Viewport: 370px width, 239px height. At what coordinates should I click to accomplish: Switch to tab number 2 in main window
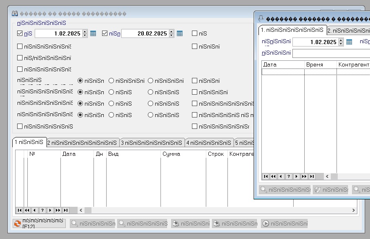pyautogui.click(x=83, y=143)
